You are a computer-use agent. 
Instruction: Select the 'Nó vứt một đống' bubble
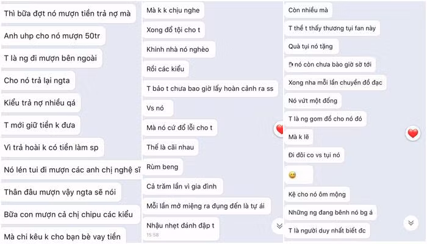point(313,101)
